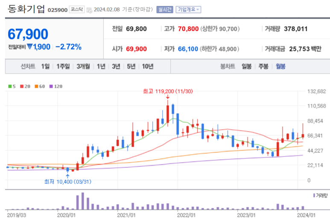This screenshot has width=330, height=220.
Task: Click the 코스닥 market badge
Action: click(x=76, y=9)
